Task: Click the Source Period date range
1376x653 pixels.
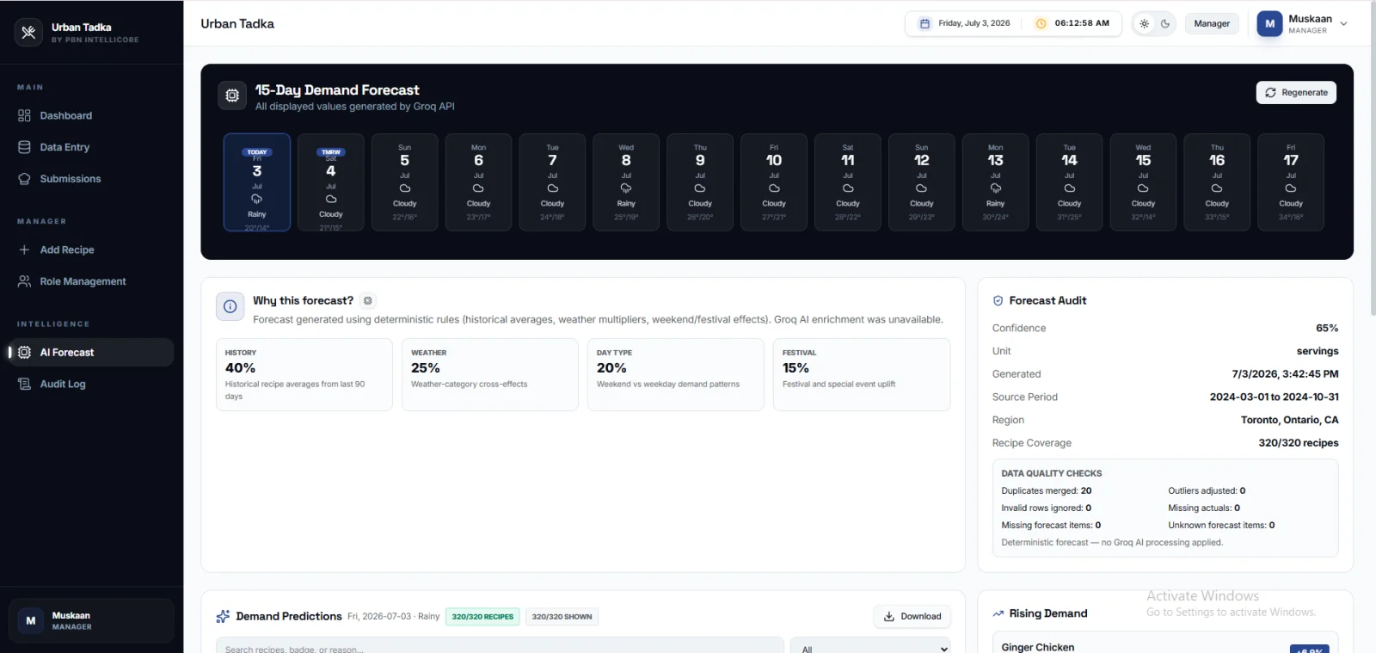Action: [1275, 397]
